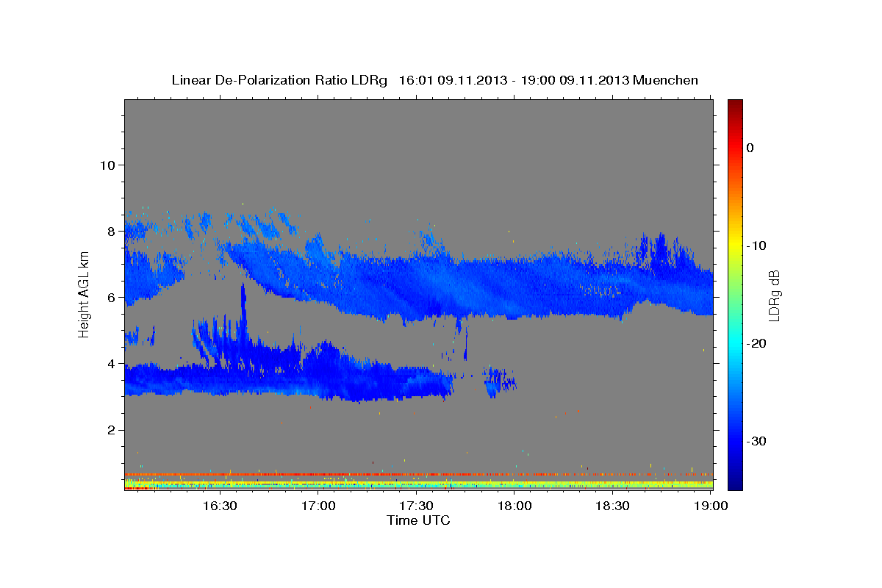Click the height tick label 8
Screen dimensions: 882x588
tap(112, 231)
